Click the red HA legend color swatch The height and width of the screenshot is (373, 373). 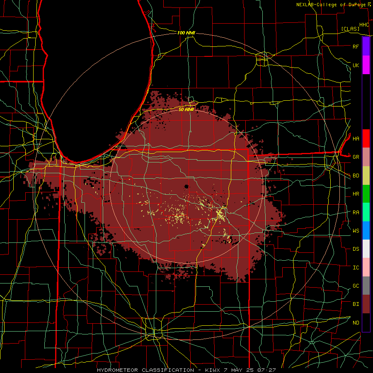point(366,138)
